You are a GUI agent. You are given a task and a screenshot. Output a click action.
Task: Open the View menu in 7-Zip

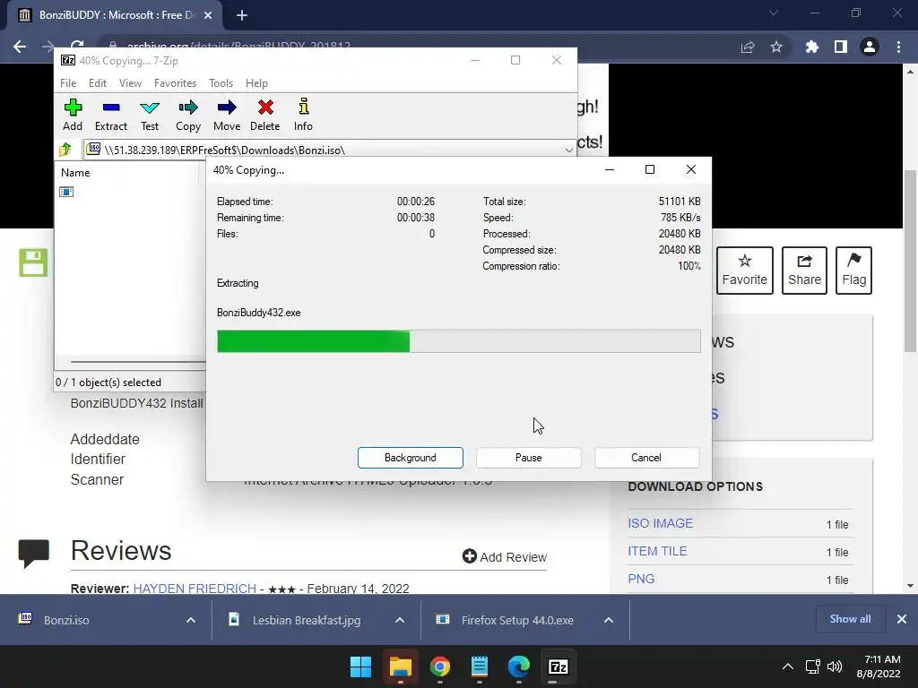[x=130, y=83]
